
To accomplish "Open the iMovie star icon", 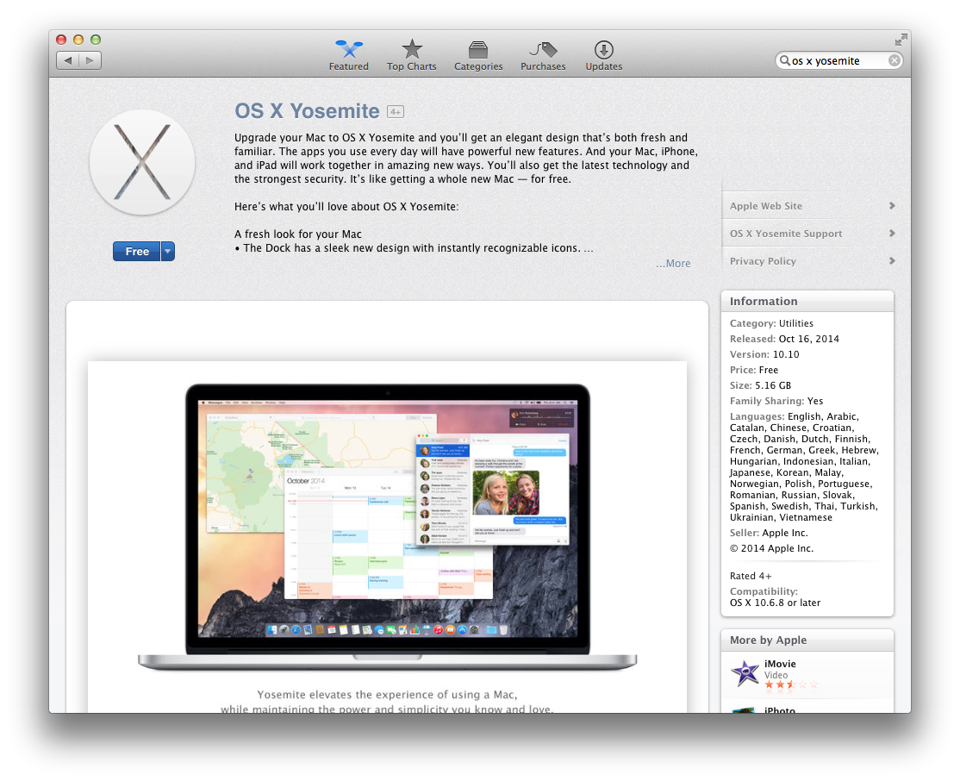I will (x=745, y=673).
